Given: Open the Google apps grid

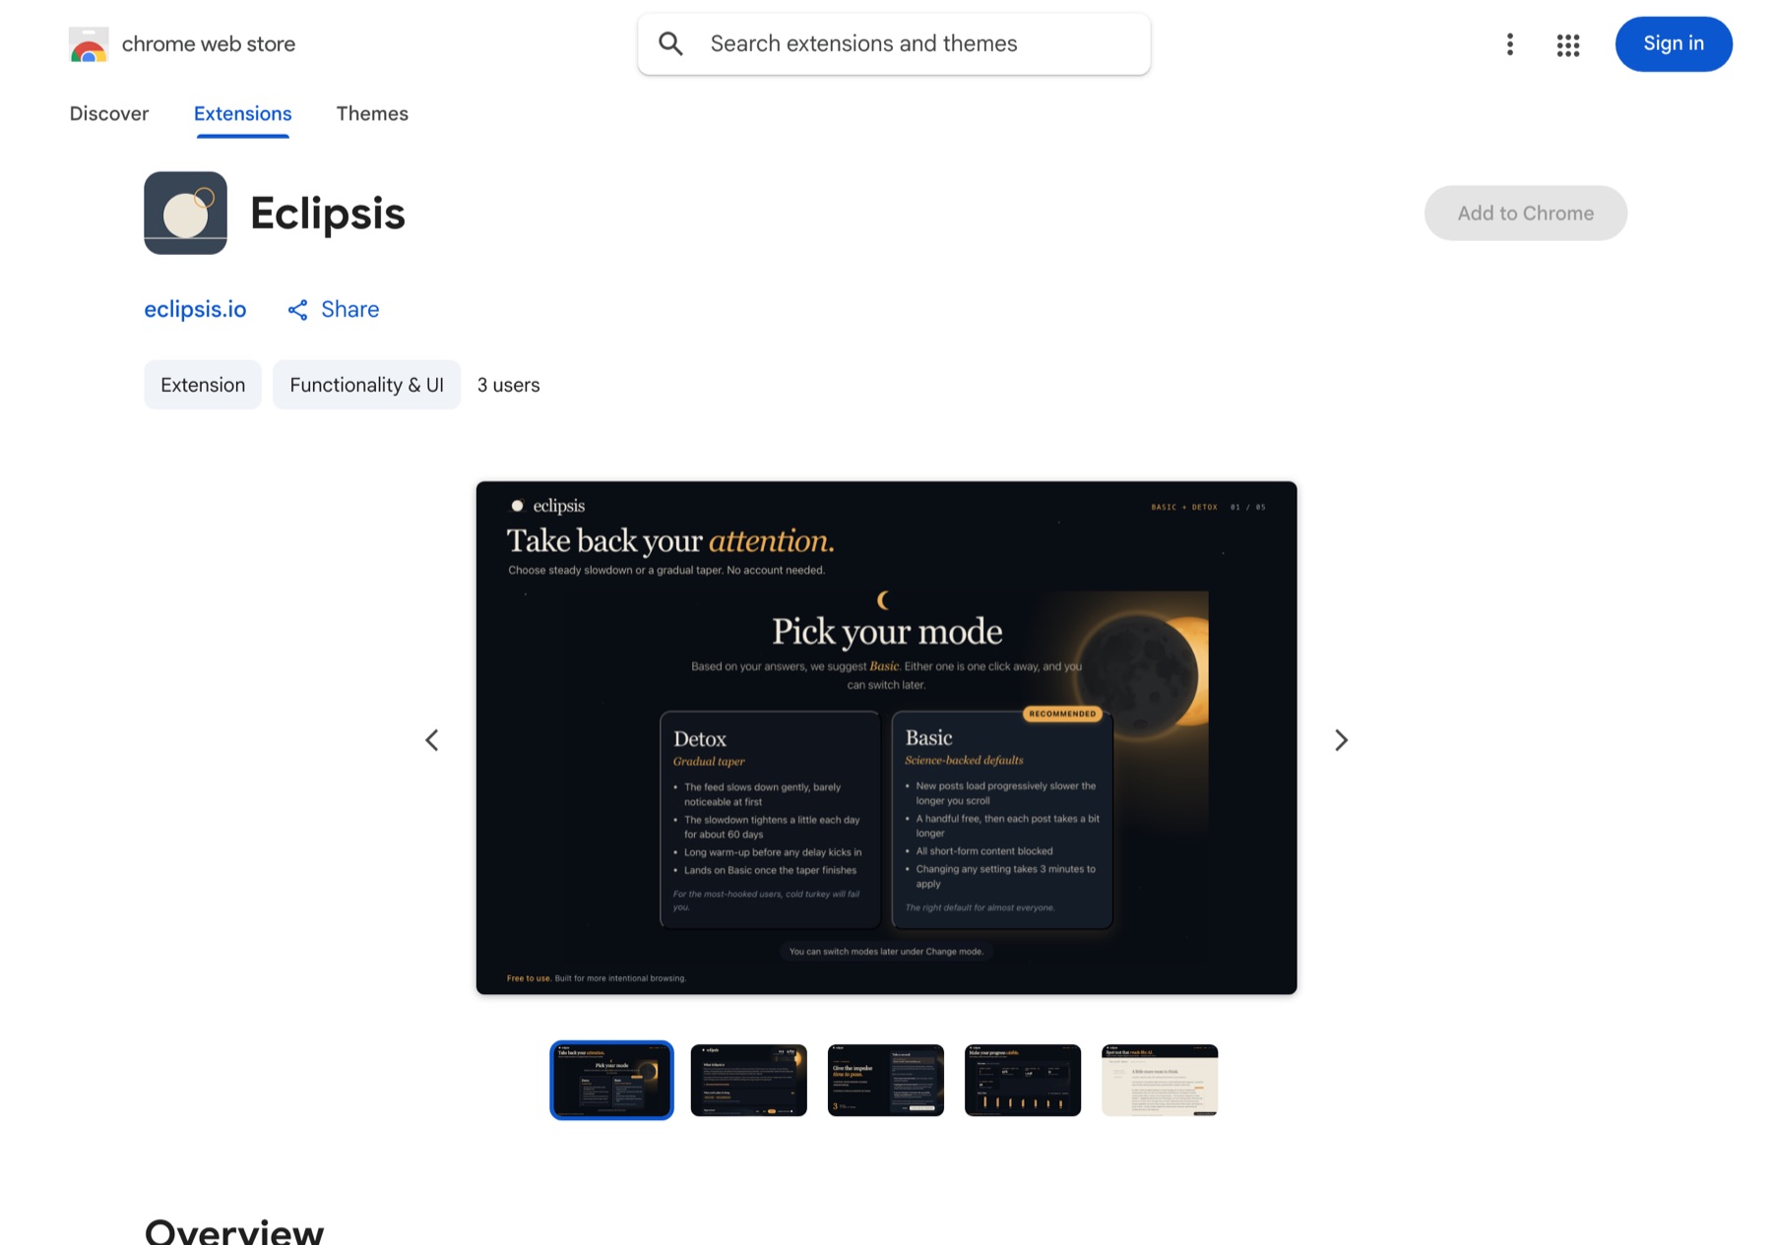Looking at the screenshot, I should [1568, 44].
